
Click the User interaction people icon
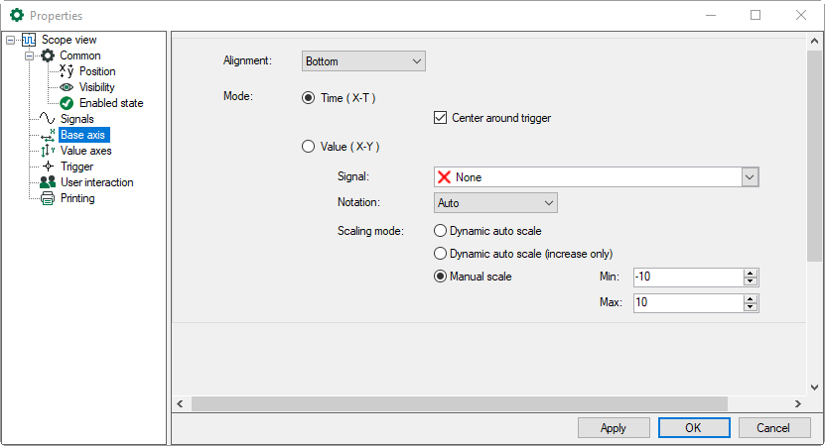48,182
